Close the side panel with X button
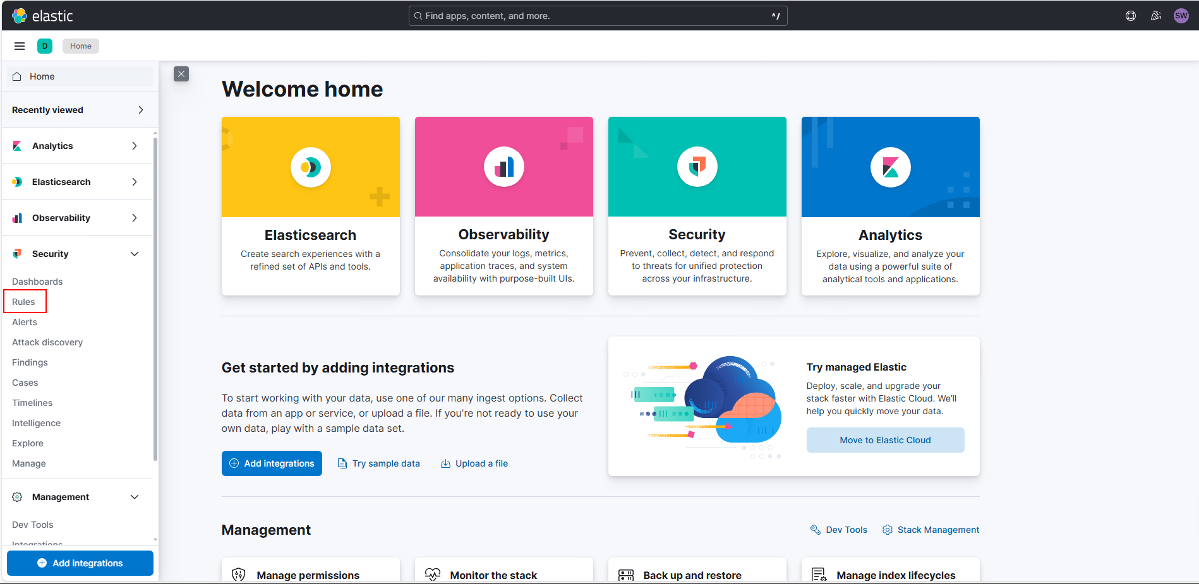The height and width of the screenshot is (584, 1199). [181, 74]
